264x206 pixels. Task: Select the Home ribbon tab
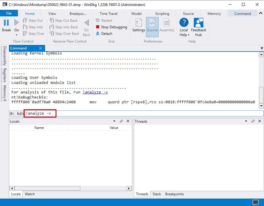click(x=30, y=14)
